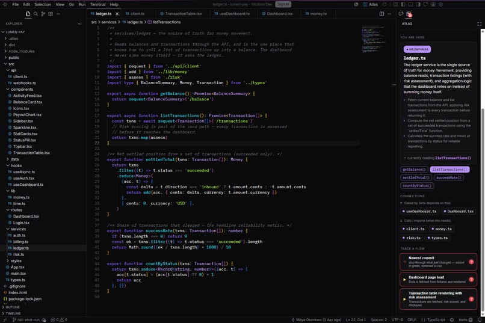Open the Terminal menu
The image size is (485, 323).
click(x=97, y=4)
